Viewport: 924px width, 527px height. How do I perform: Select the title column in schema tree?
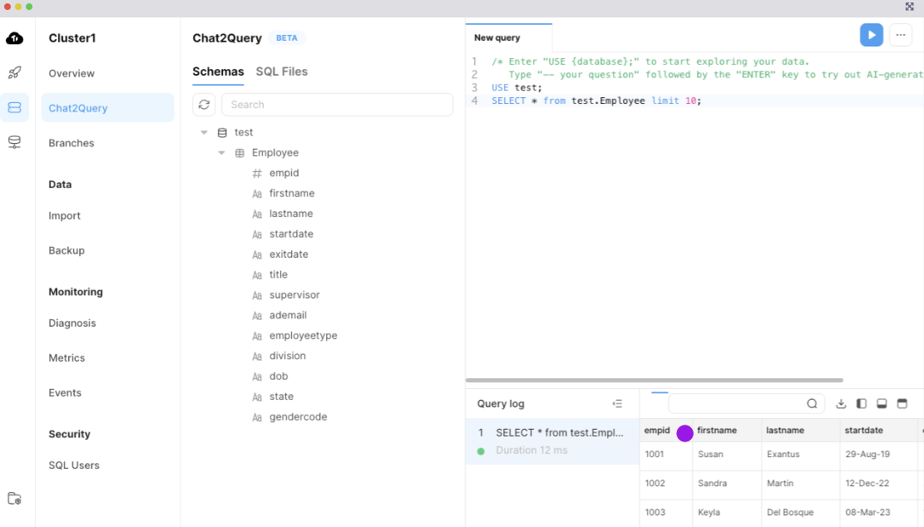tap(278, 274)
